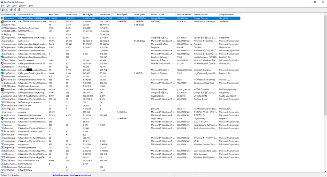Select the csrss.exe row
The width and height of the screenshot is (327, 177).
[120, 112]
